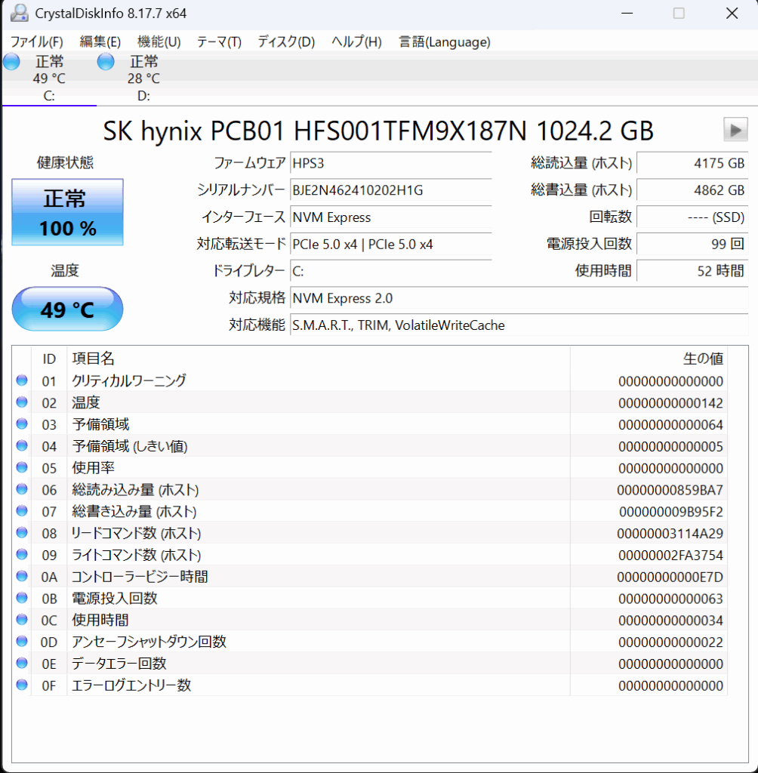Click power on count value 99 回
The image size is (758, 773).
[692, 244]
